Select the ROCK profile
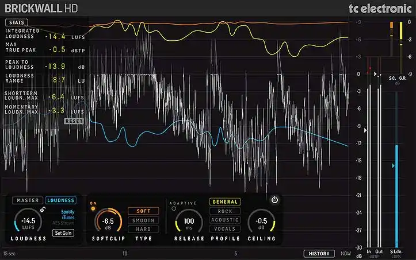 tap(225, 211)
